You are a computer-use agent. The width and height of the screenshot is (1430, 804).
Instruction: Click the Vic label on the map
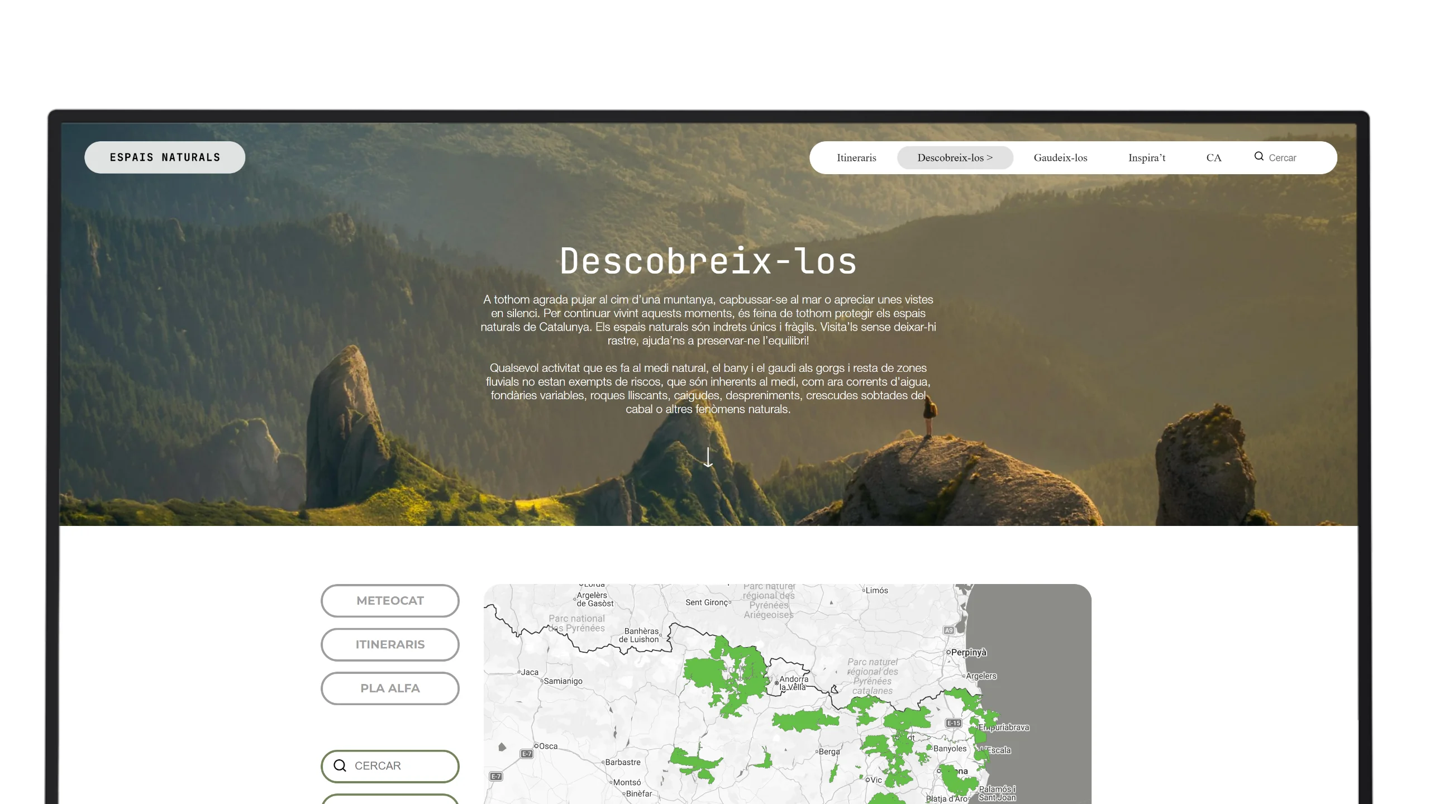(x=876, y=780)
